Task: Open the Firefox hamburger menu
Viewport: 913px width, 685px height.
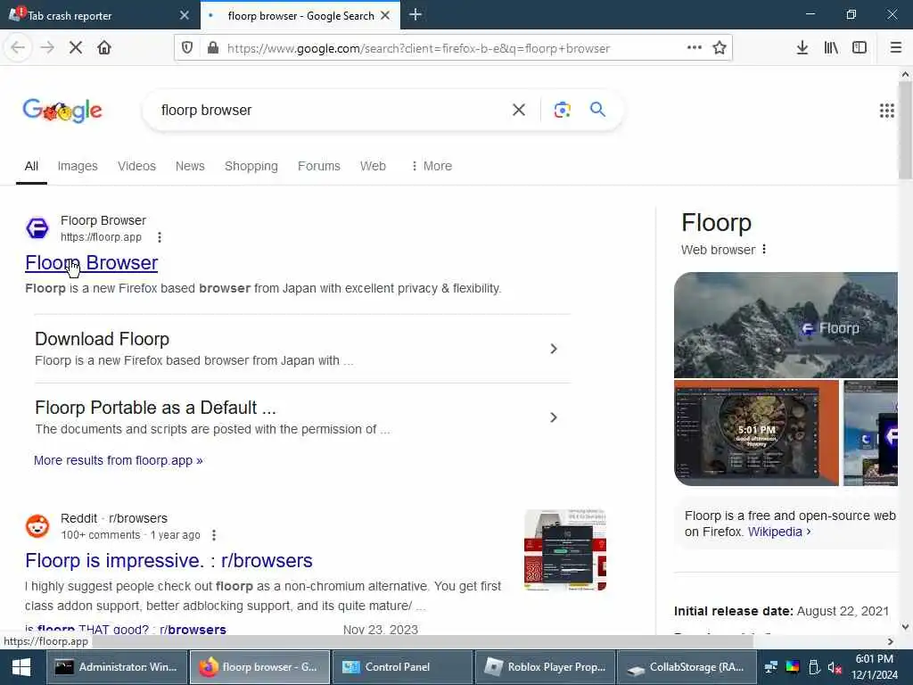Action: tap(896, 48)
